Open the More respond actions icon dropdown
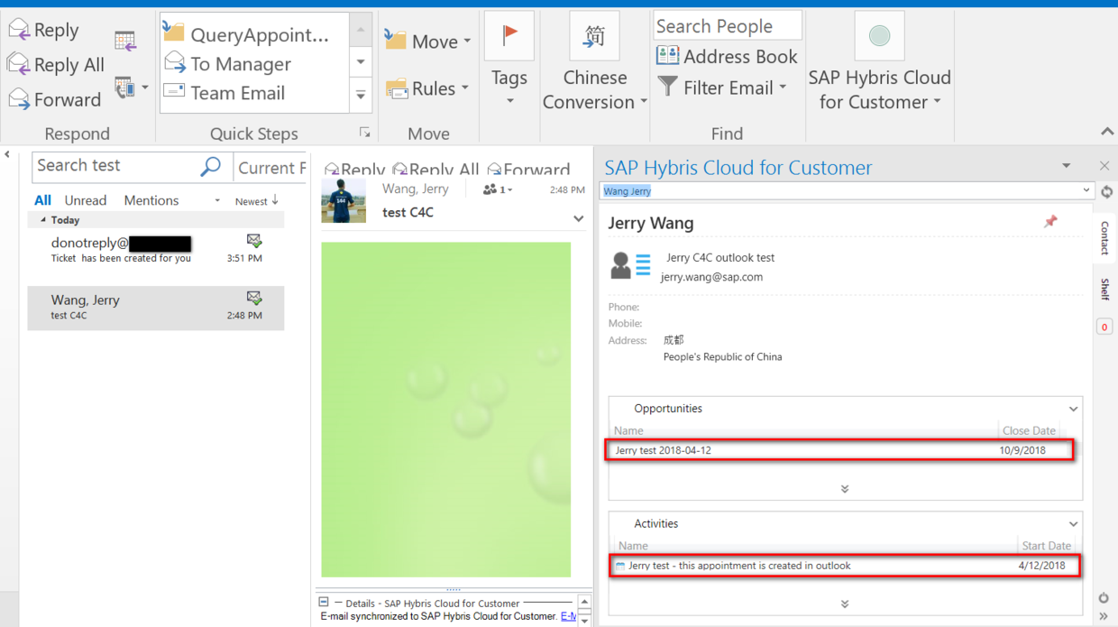Viewport: 1118px width, 627px height. click(x=132, y=88)
